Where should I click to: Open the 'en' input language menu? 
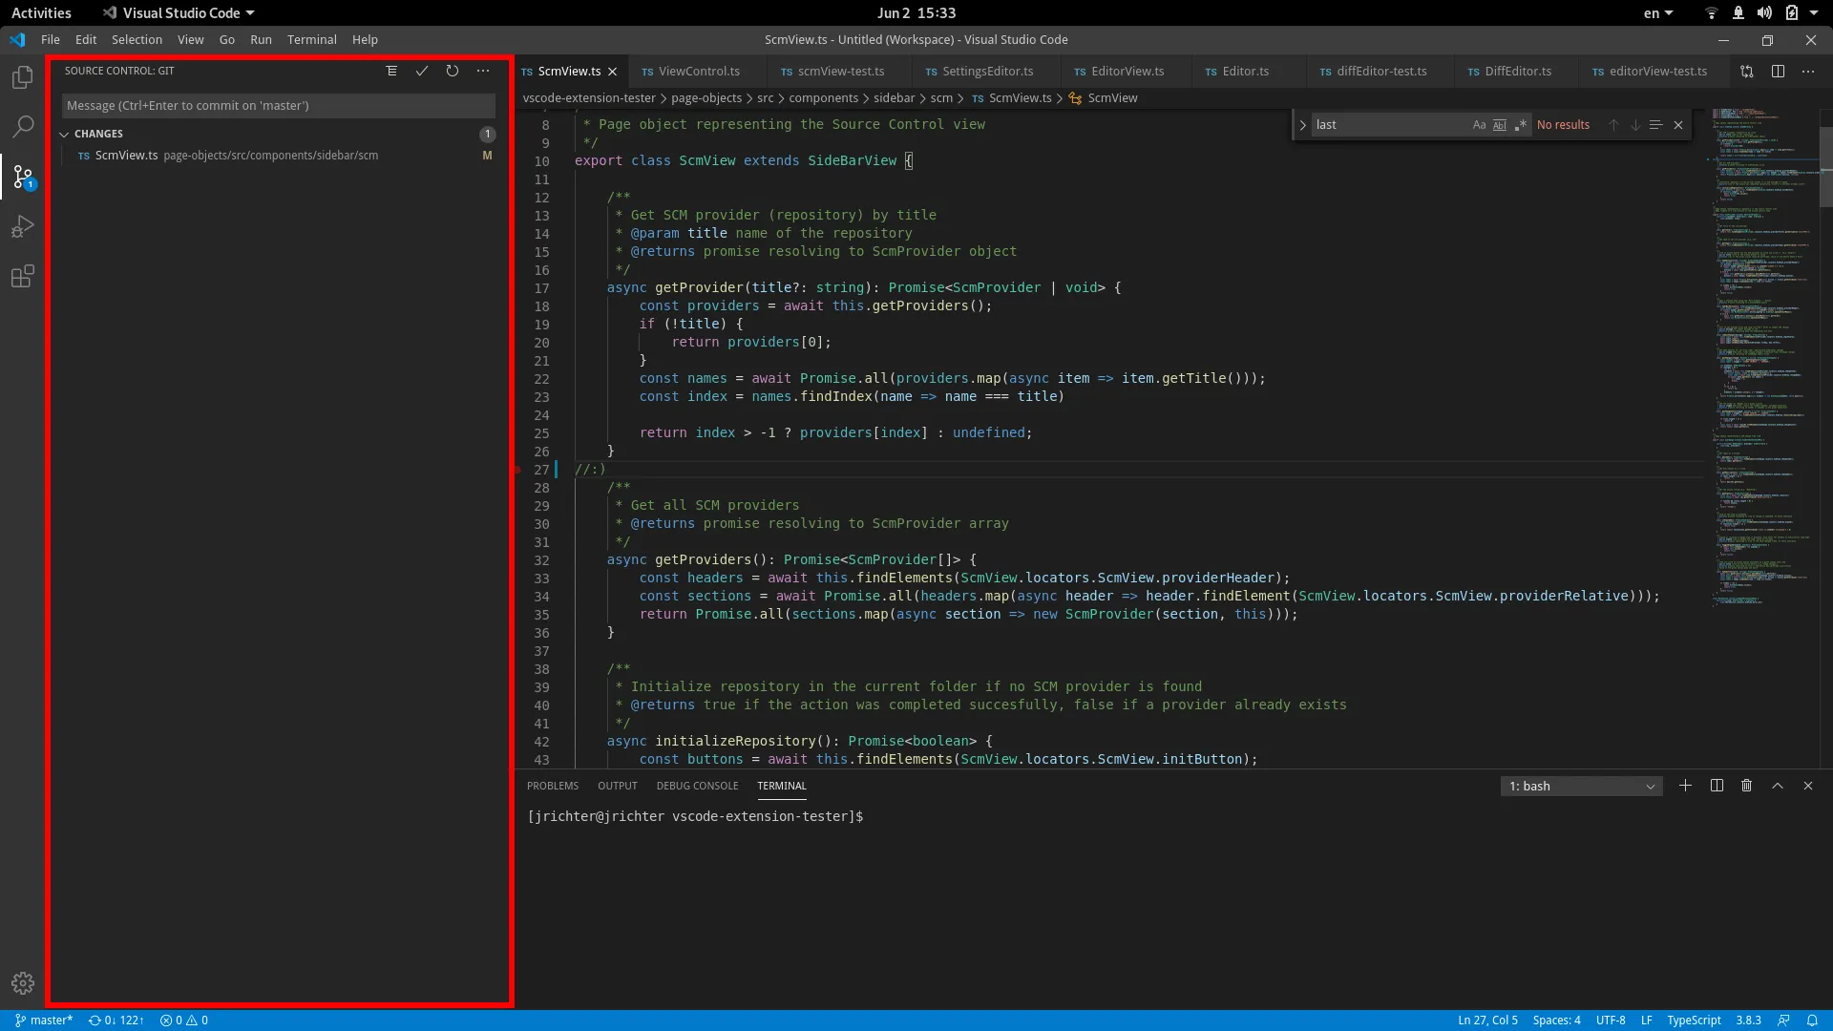(x=1658, y=13)
